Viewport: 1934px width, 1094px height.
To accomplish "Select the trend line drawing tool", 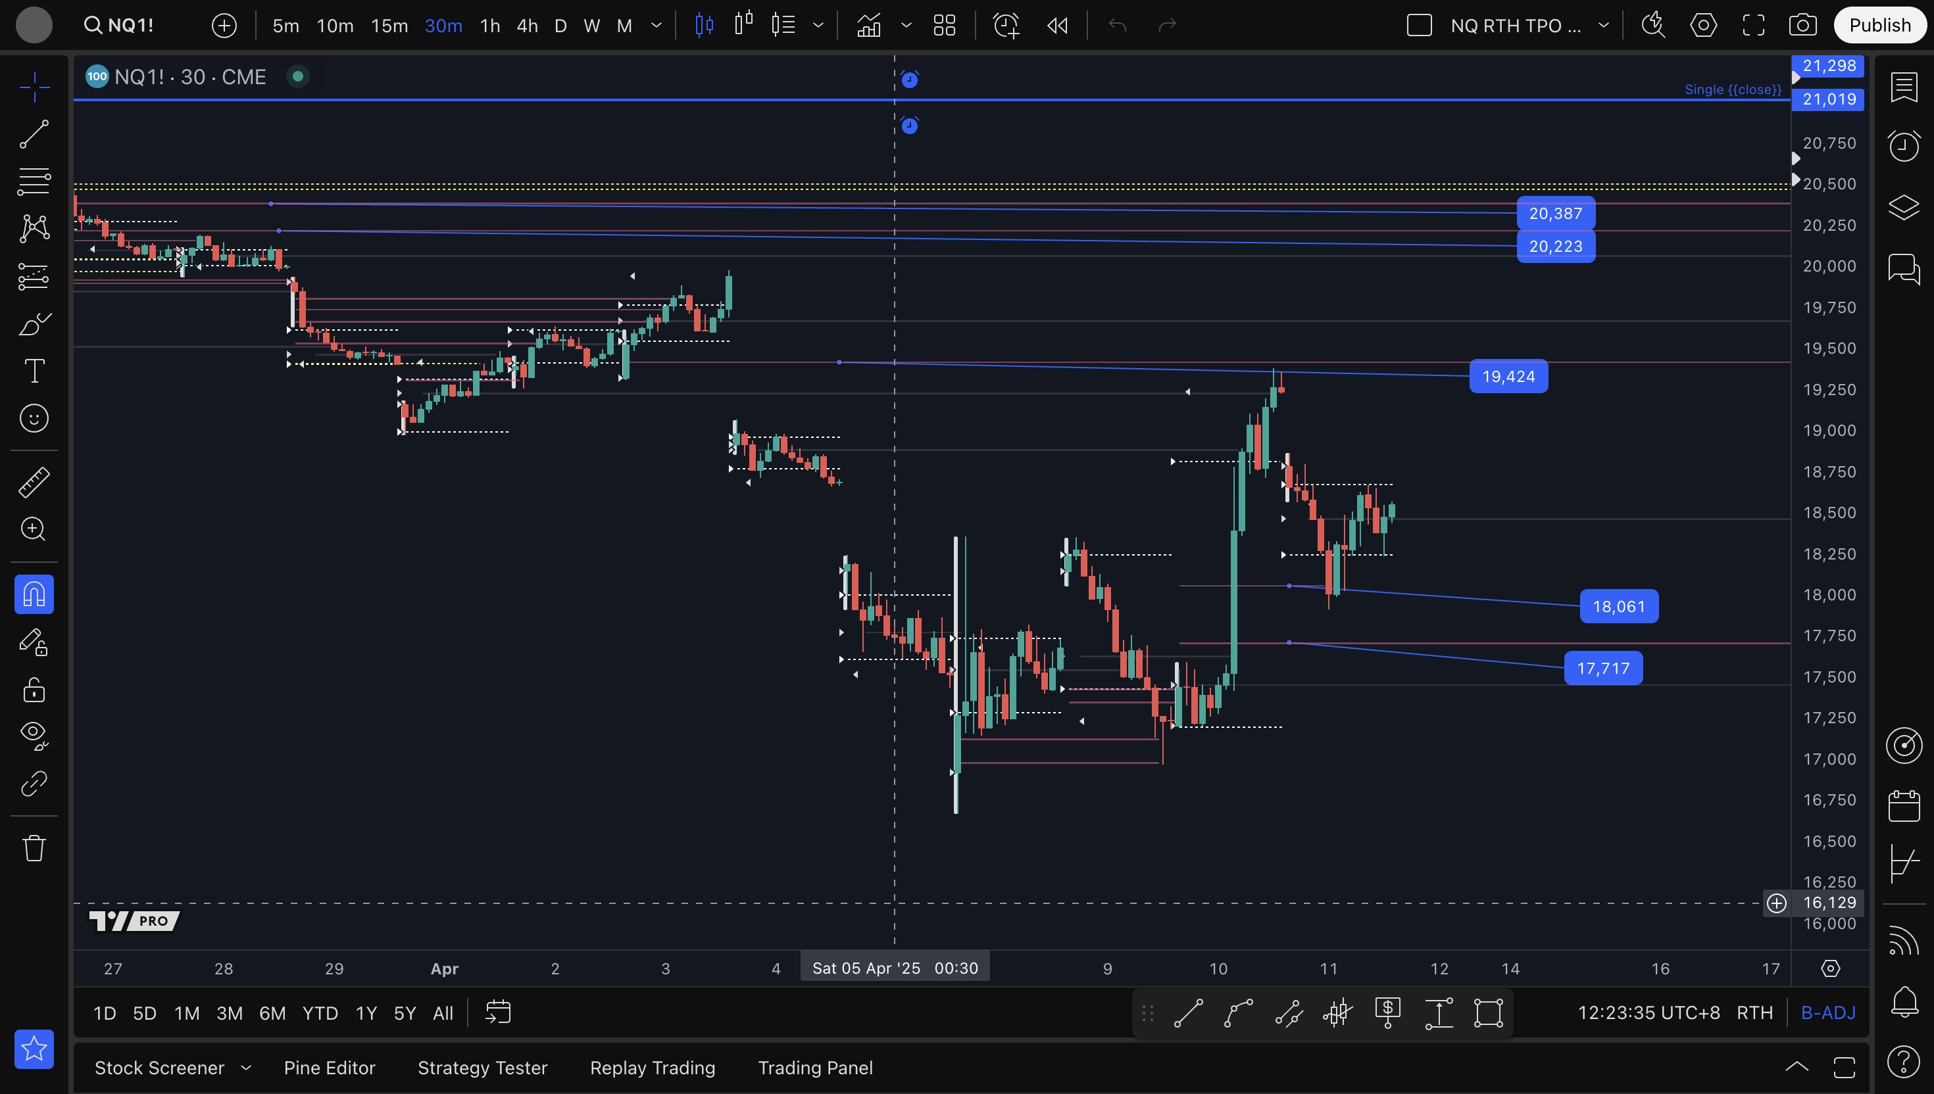I will [34, 135].
